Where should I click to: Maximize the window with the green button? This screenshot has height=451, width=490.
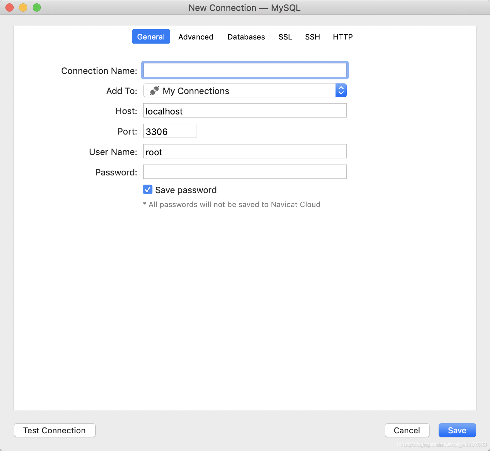pyautogui.click(x=37, y=7)
